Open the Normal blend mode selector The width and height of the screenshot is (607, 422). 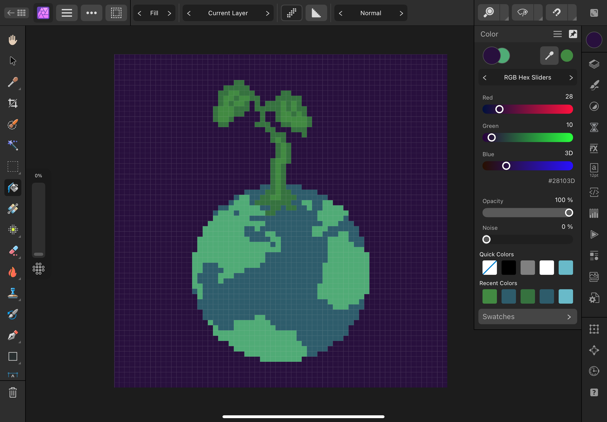[370, 13]
